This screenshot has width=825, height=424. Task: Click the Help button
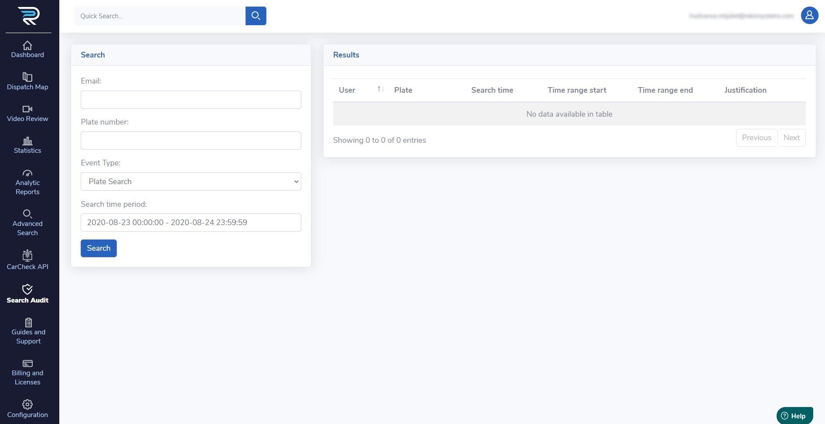[794, 416]
